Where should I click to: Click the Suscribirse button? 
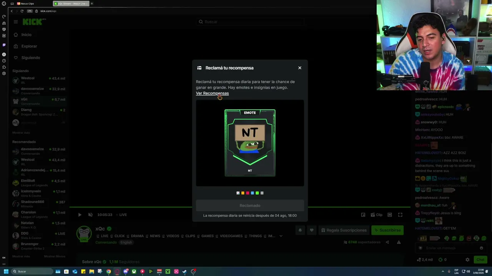(387, 230)
